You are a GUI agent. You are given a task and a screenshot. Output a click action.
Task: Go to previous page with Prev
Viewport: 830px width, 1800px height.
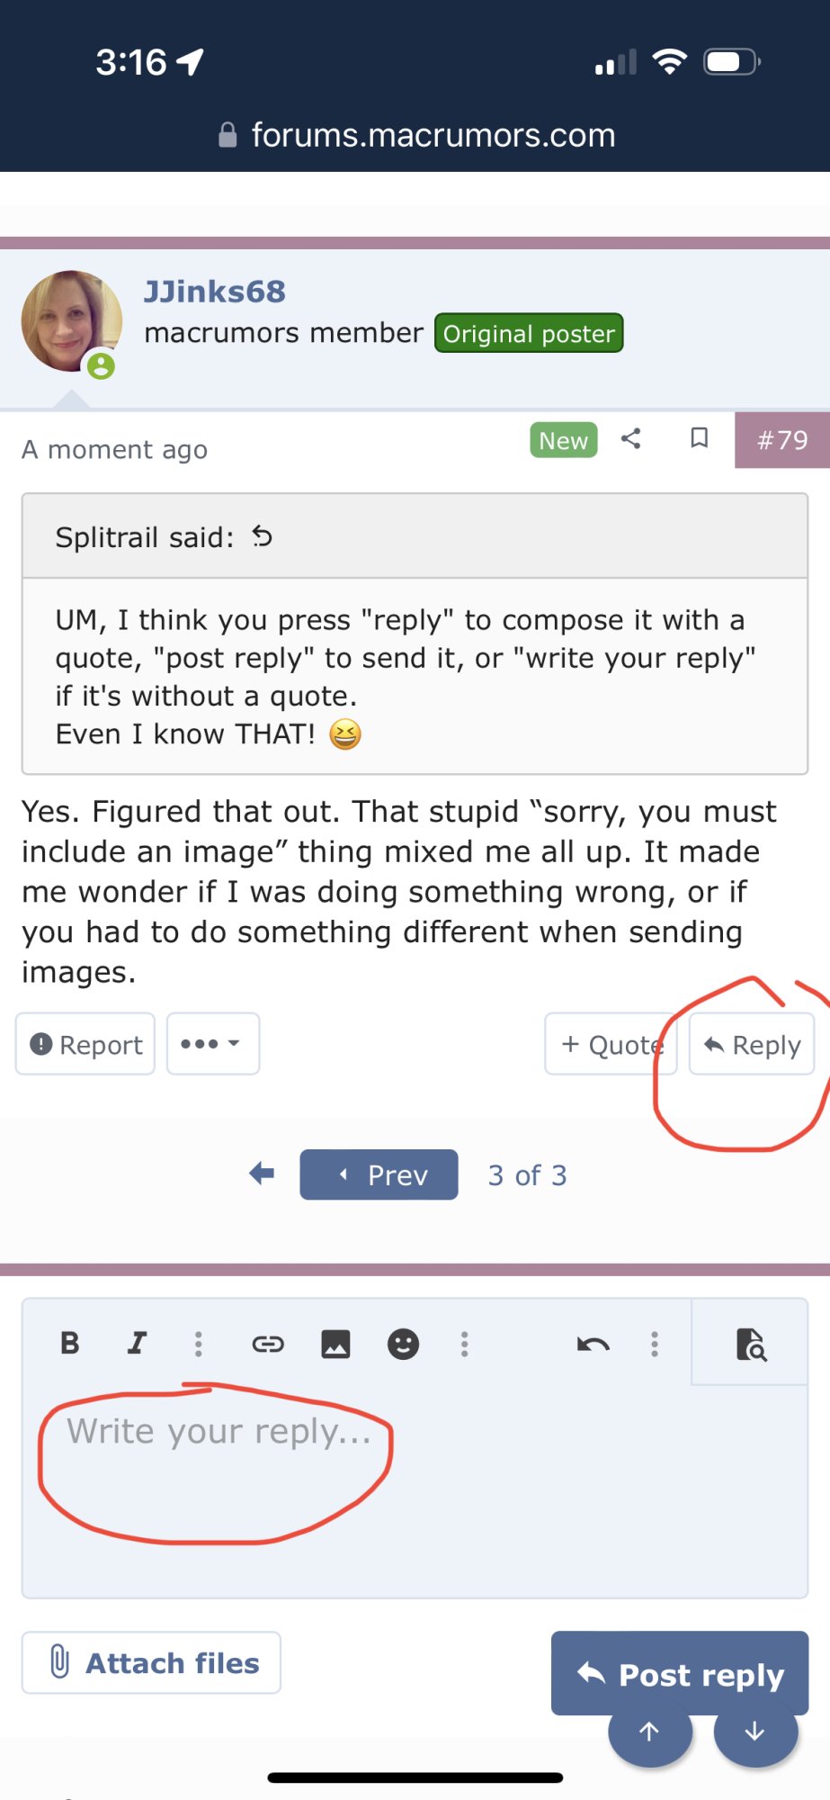(x=379, y=1174)
